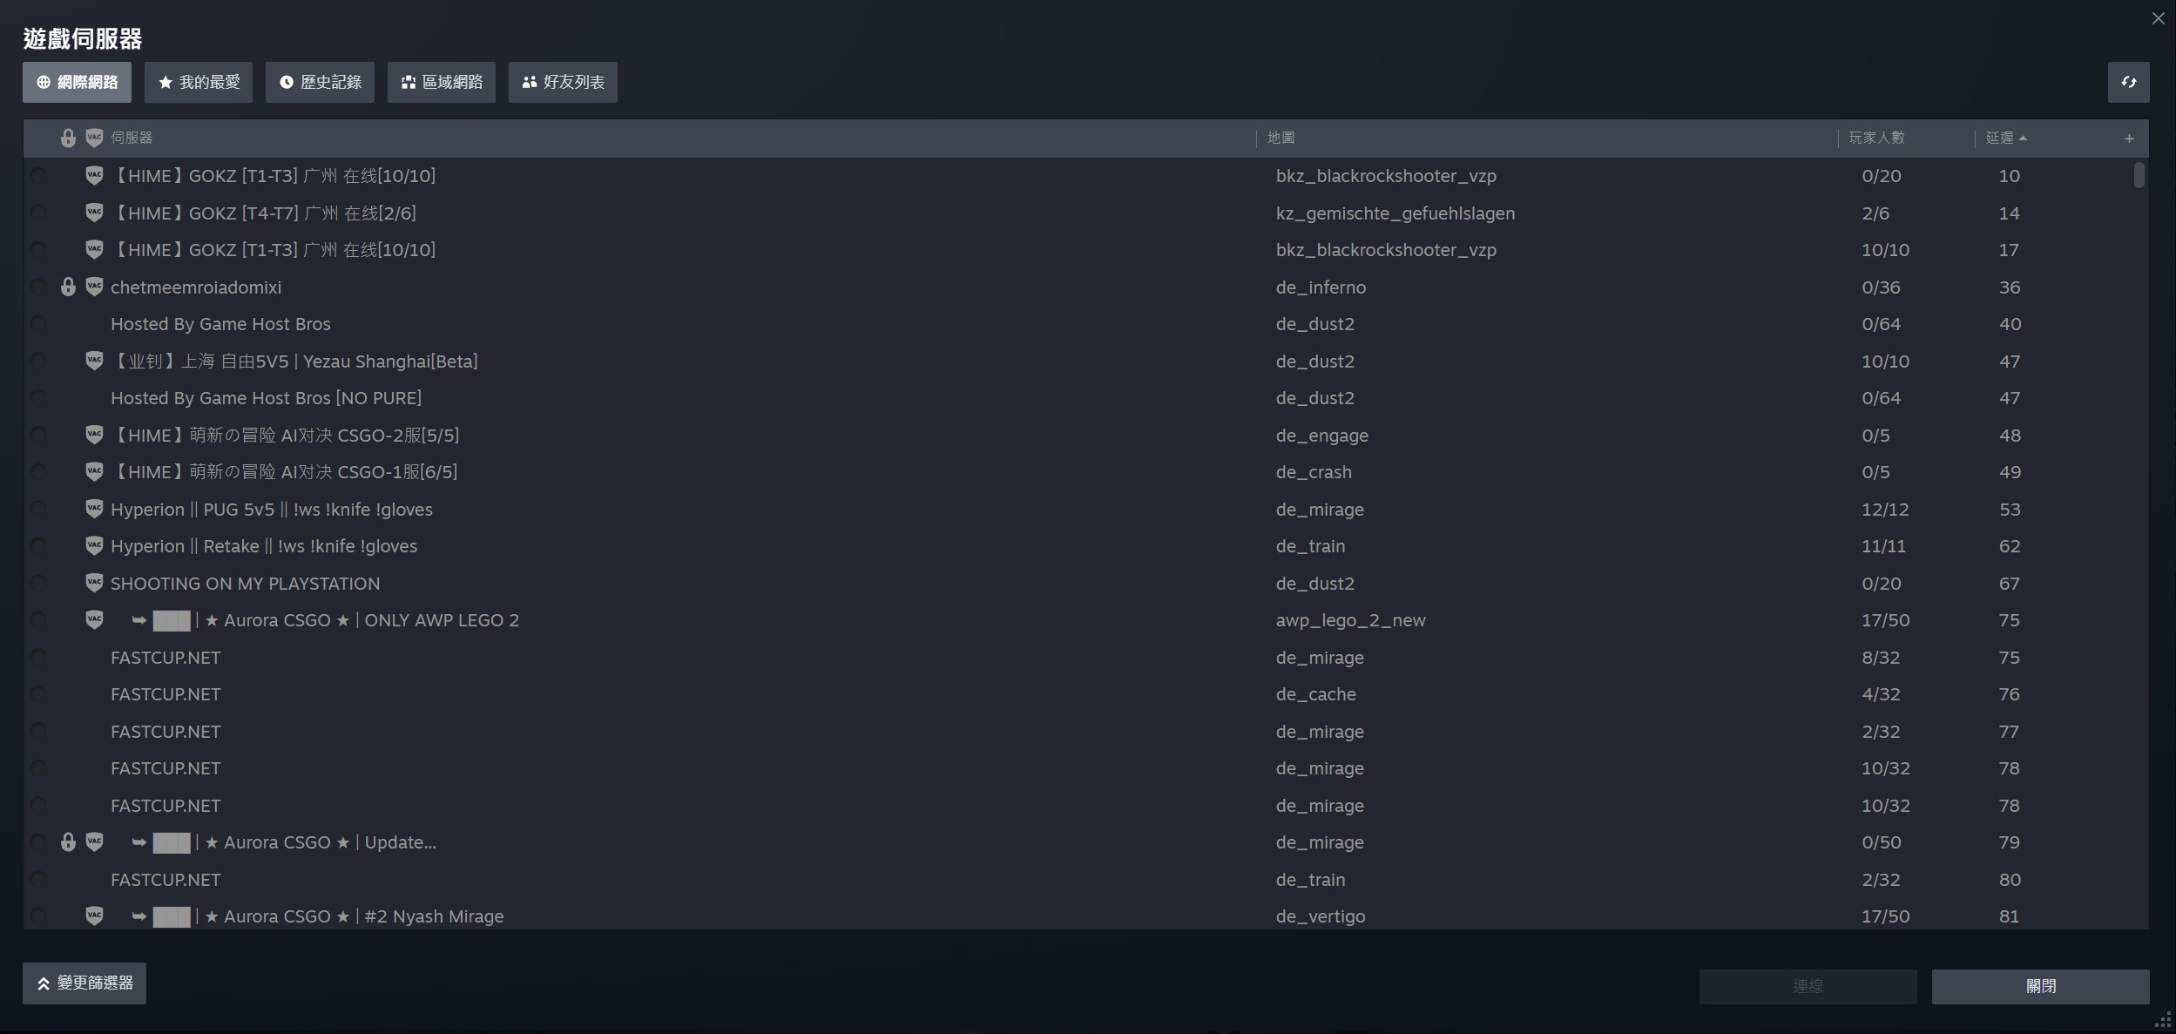
Task: Click lock icon on Aurora CSGO Update server
Action: click(68, 842)
